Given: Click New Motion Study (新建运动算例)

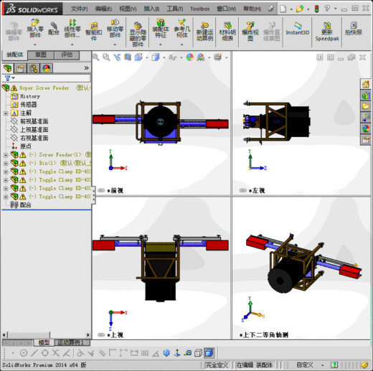Looking at the screenshot, I should tap(204, 32).
